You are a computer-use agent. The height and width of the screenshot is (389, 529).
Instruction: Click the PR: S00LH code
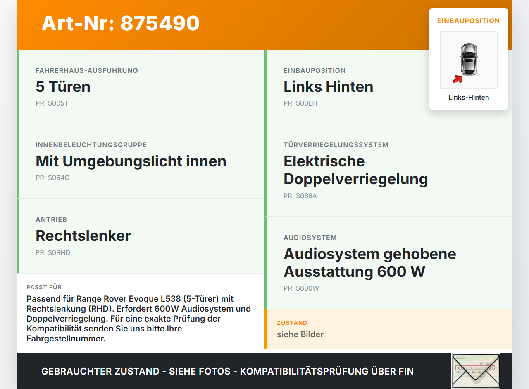[x=300, y=103]
